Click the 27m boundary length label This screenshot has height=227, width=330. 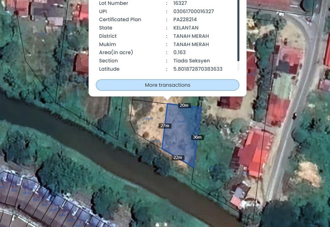click(165, 125)
